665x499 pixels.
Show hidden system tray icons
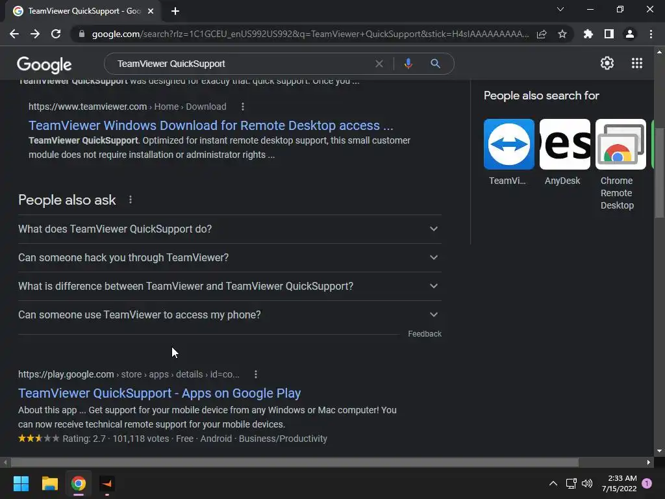click(553, 483)
